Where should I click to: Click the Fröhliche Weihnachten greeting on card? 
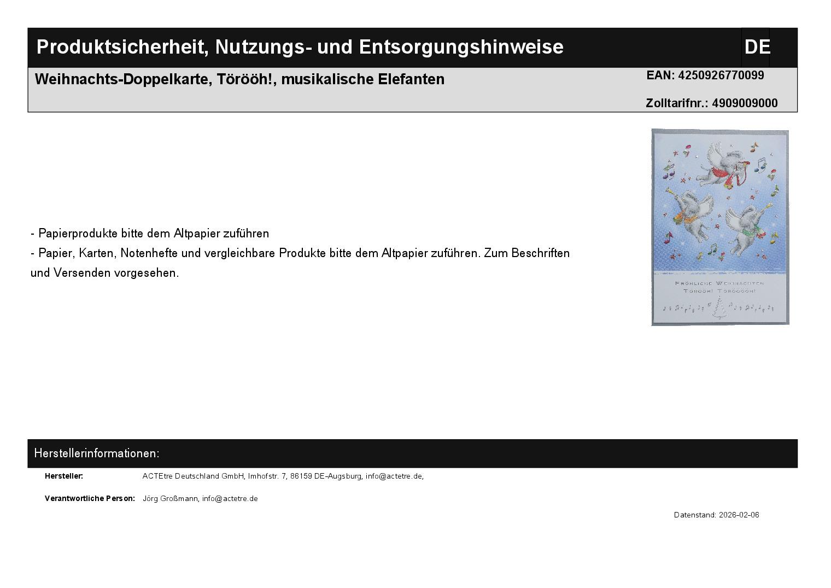[719, 283]
